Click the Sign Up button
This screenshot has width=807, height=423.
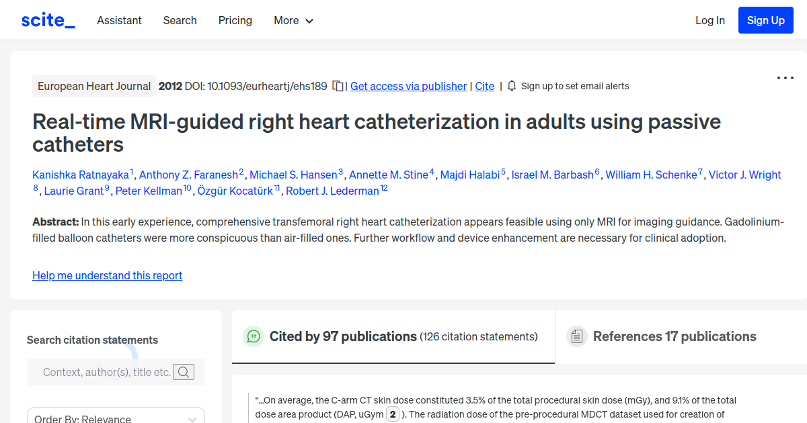coord(765,19)
